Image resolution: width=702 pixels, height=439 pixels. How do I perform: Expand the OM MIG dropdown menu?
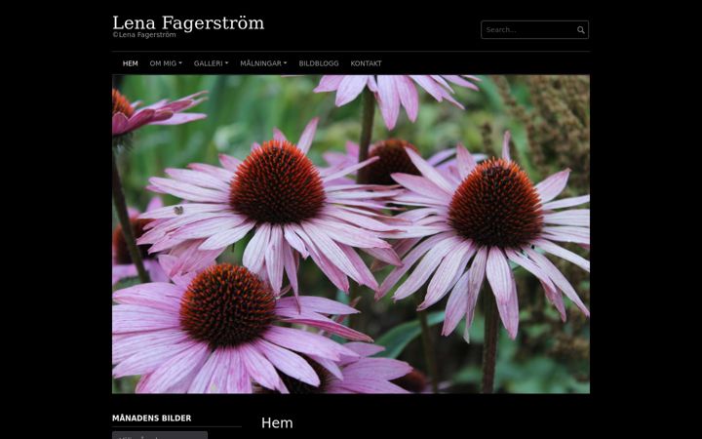[x=166, y=63]
